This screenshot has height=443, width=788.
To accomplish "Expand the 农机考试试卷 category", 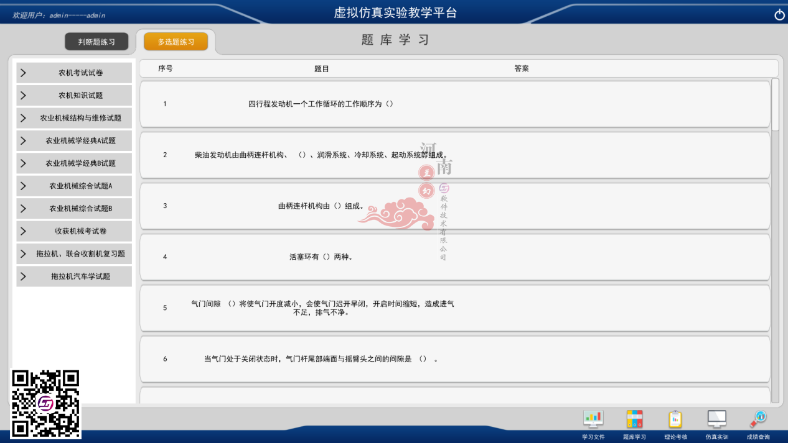I will pos(73,73).
